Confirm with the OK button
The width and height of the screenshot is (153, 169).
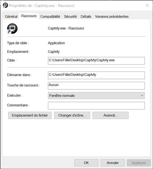tap(86, 163)
